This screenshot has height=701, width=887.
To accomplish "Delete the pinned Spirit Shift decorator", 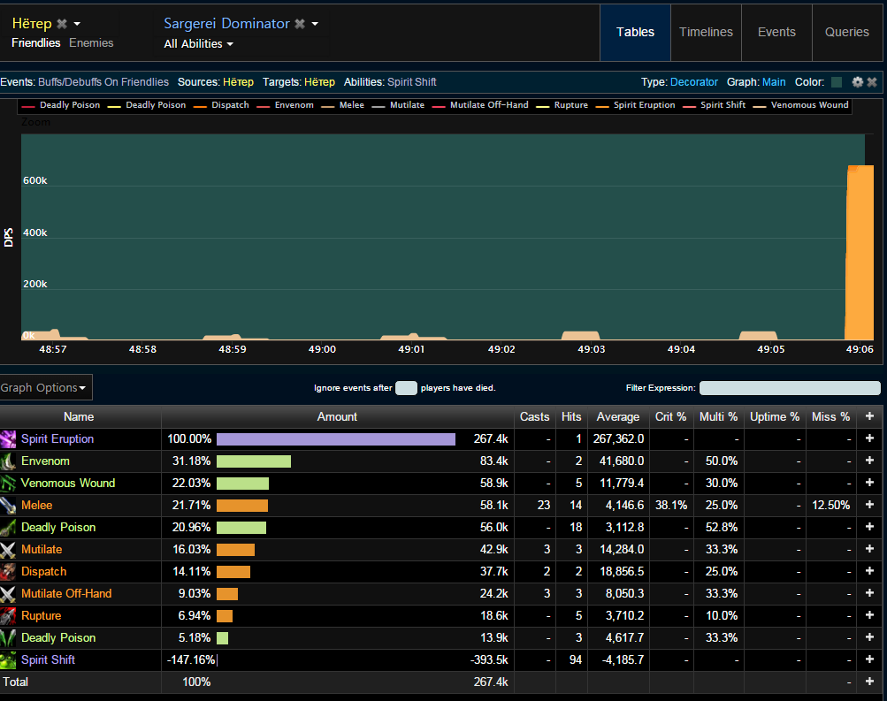I will [872, 82].
